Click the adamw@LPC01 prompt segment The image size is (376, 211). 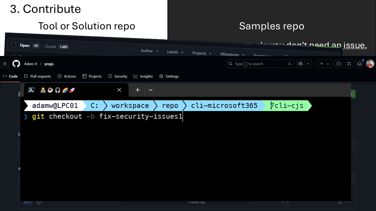pos(55,105)
